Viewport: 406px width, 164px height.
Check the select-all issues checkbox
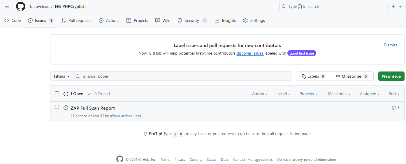(x=57, y=93)
